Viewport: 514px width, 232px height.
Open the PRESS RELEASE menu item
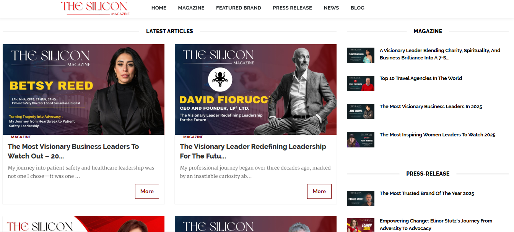point(292,8)
